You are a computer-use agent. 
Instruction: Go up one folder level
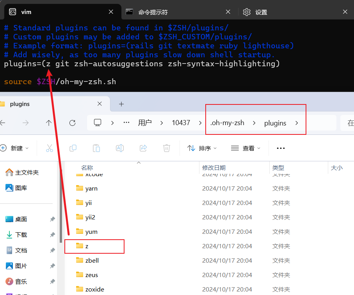[49, 123]
